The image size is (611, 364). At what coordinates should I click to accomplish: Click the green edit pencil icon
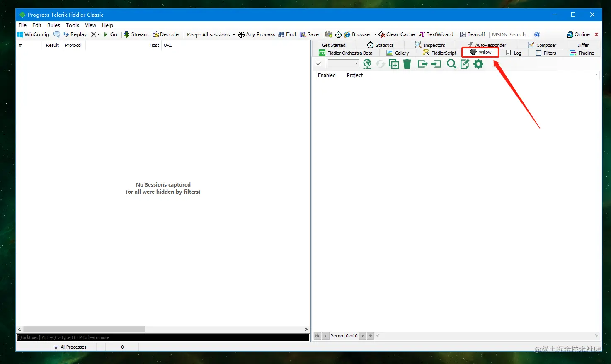(465, 64)
